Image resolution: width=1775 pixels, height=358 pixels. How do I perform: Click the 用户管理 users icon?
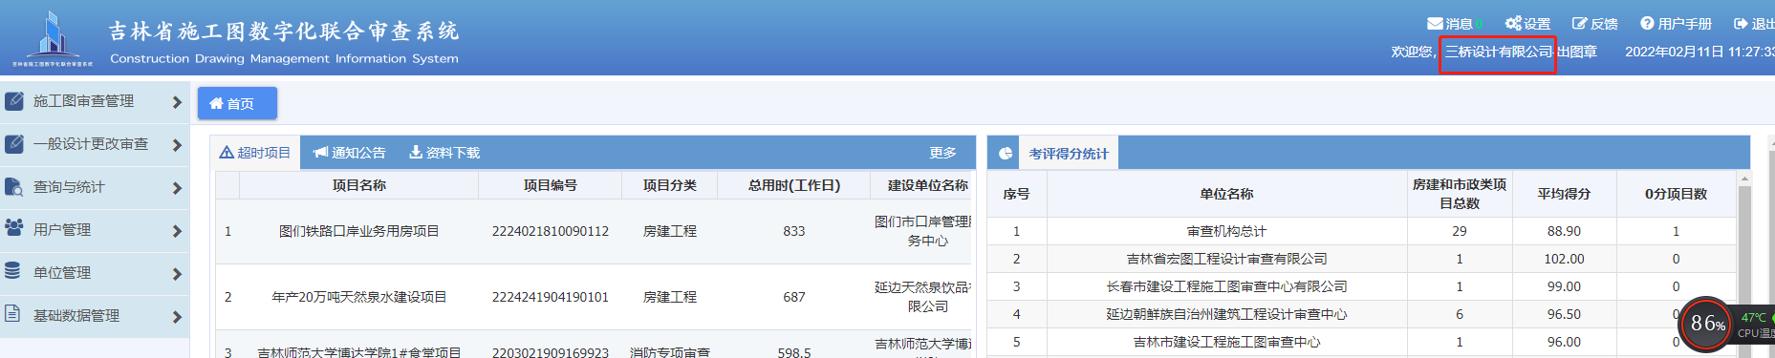14,228
